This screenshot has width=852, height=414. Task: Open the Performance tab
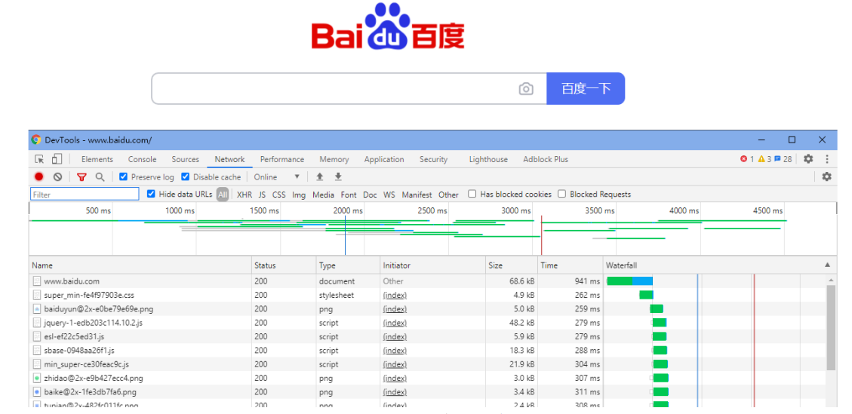(281, 159)
